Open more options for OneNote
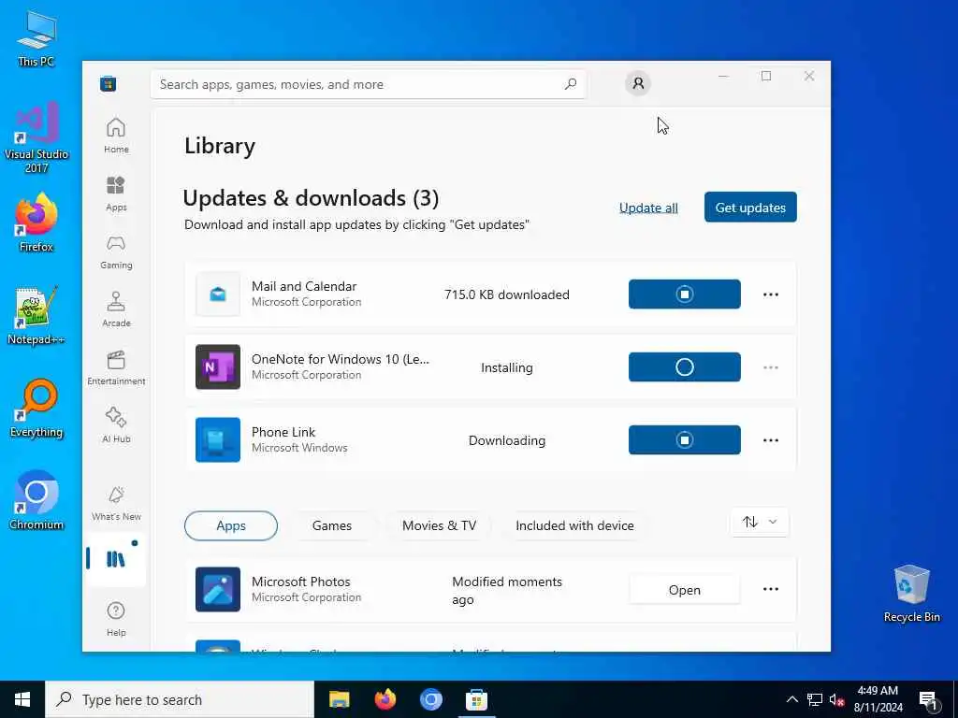This screenshot has width=958, height=718. point(771,367)
